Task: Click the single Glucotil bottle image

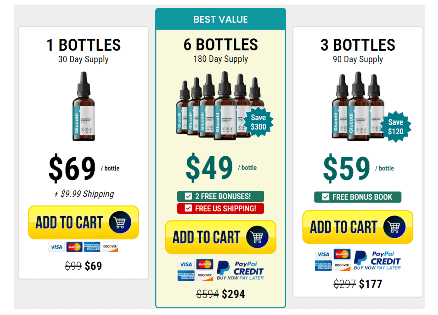Action: tap(83, 107)
